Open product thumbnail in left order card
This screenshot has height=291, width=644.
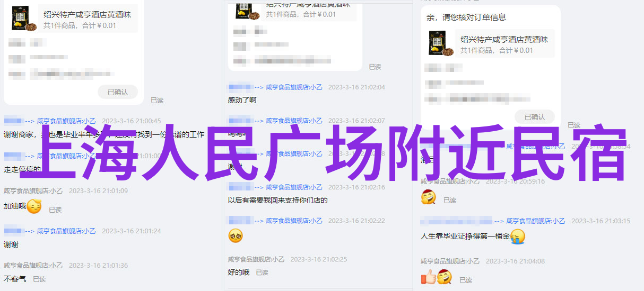point(23,19)
